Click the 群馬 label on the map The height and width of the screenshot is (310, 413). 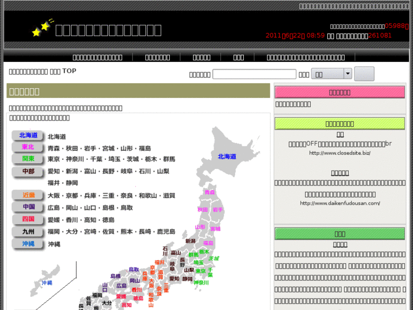click(193, 255)
